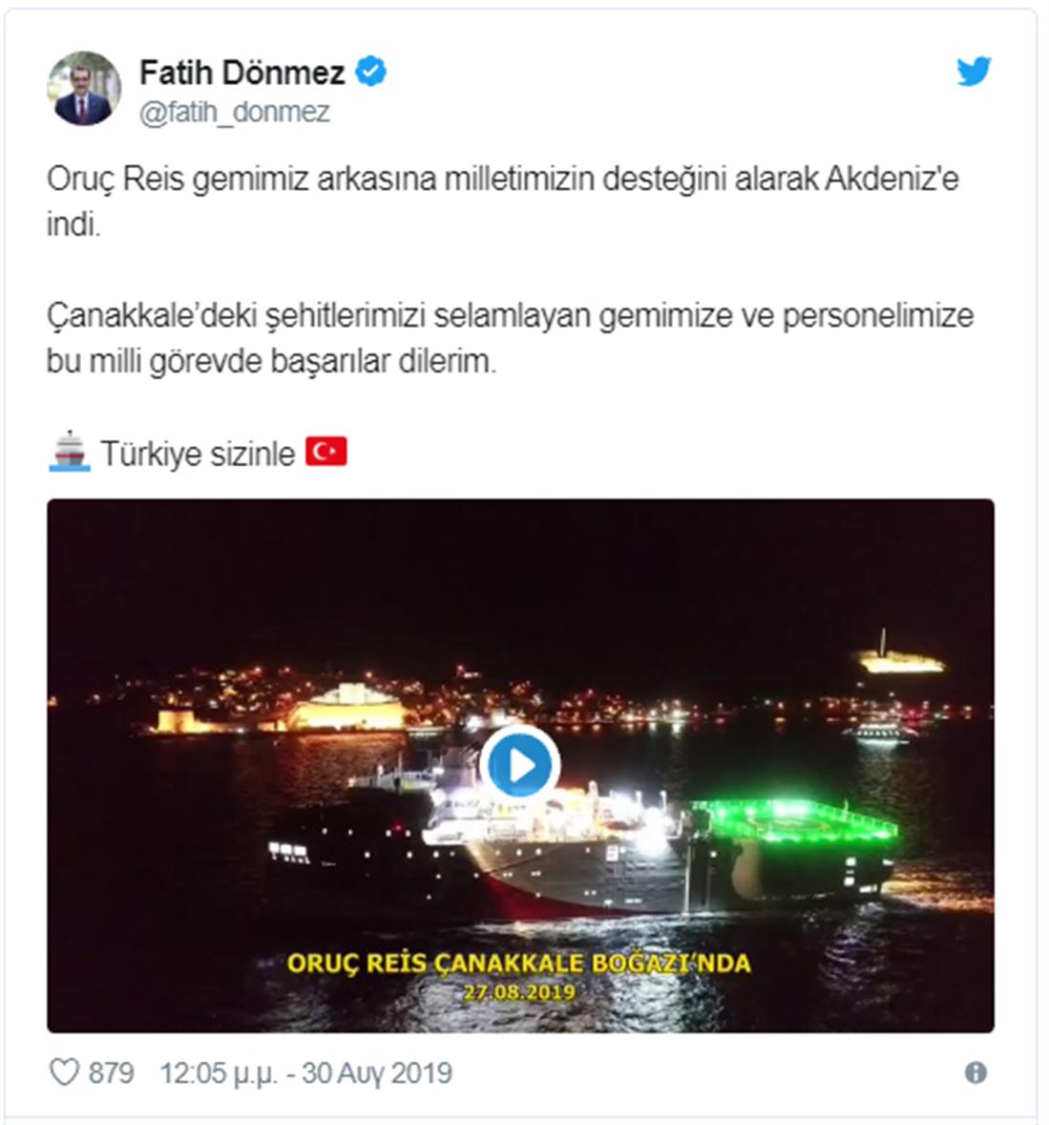Open the @fatih_donmez handle link

pos(235,113)
